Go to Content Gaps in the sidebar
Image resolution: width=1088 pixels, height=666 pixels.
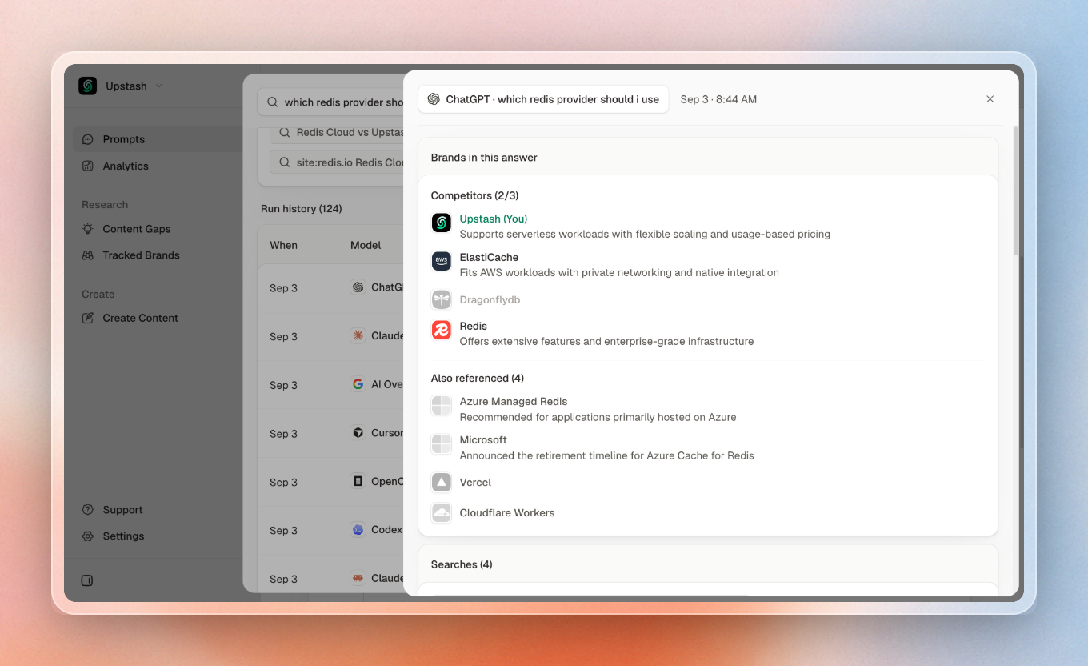point(137,229)
